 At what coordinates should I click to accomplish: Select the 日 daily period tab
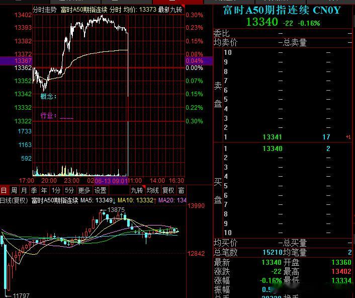tap(4, 190)
